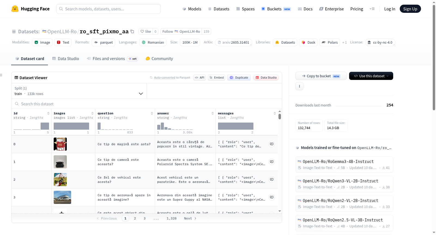Click the Image modality tag
This screenshot has height=235, width=436.
[42, 42]
